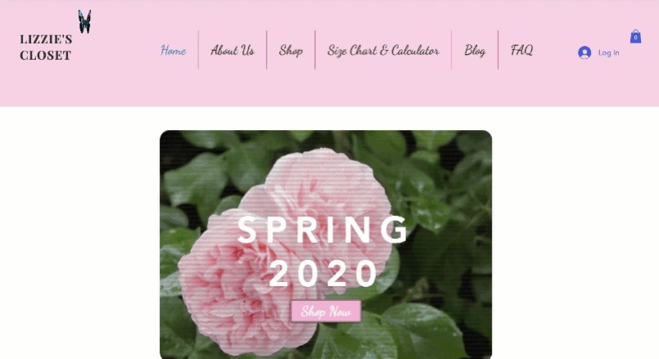Click the Log In link
The width and height of the screenshot is (659, 359).
pos(608,52)
